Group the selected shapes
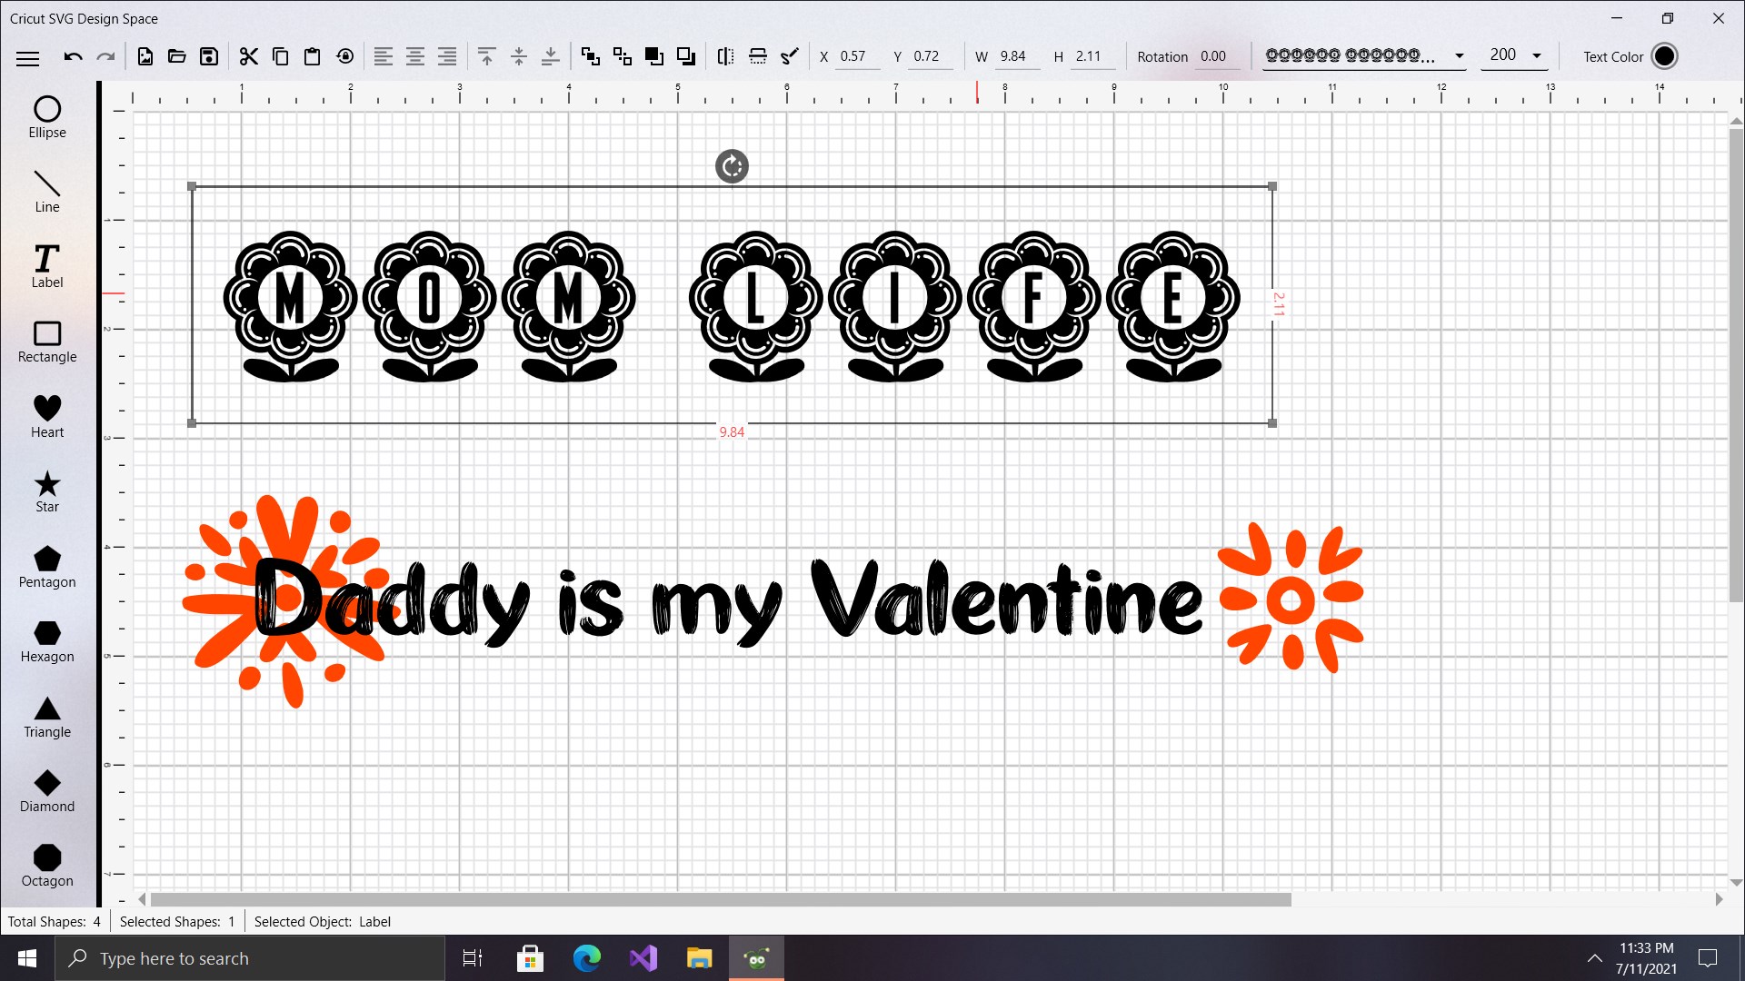This screenshot has width=1745, height=981. (x=591, y=56)
